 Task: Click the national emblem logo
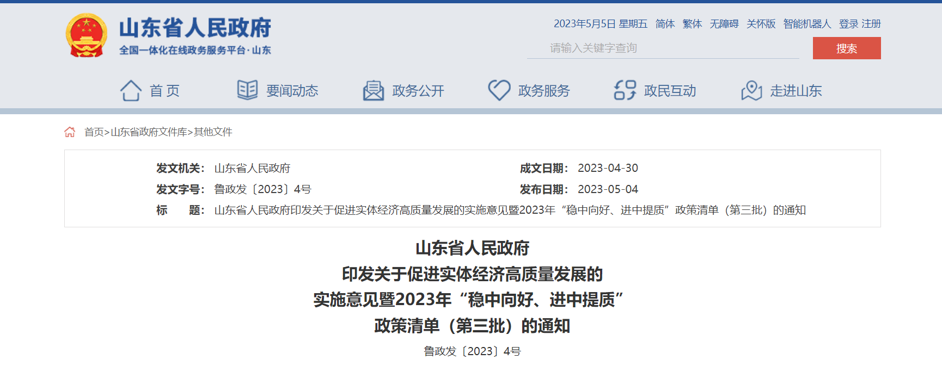tap(86, 35)
